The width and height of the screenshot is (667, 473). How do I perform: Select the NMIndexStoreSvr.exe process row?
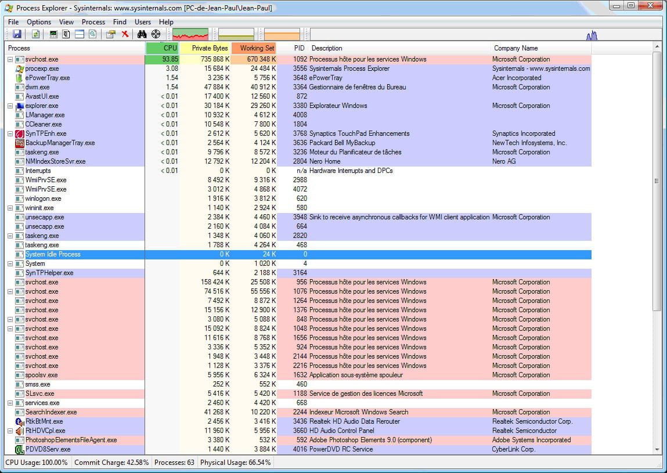298,162
